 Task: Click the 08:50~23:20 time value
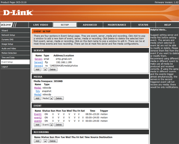point(92,114)
